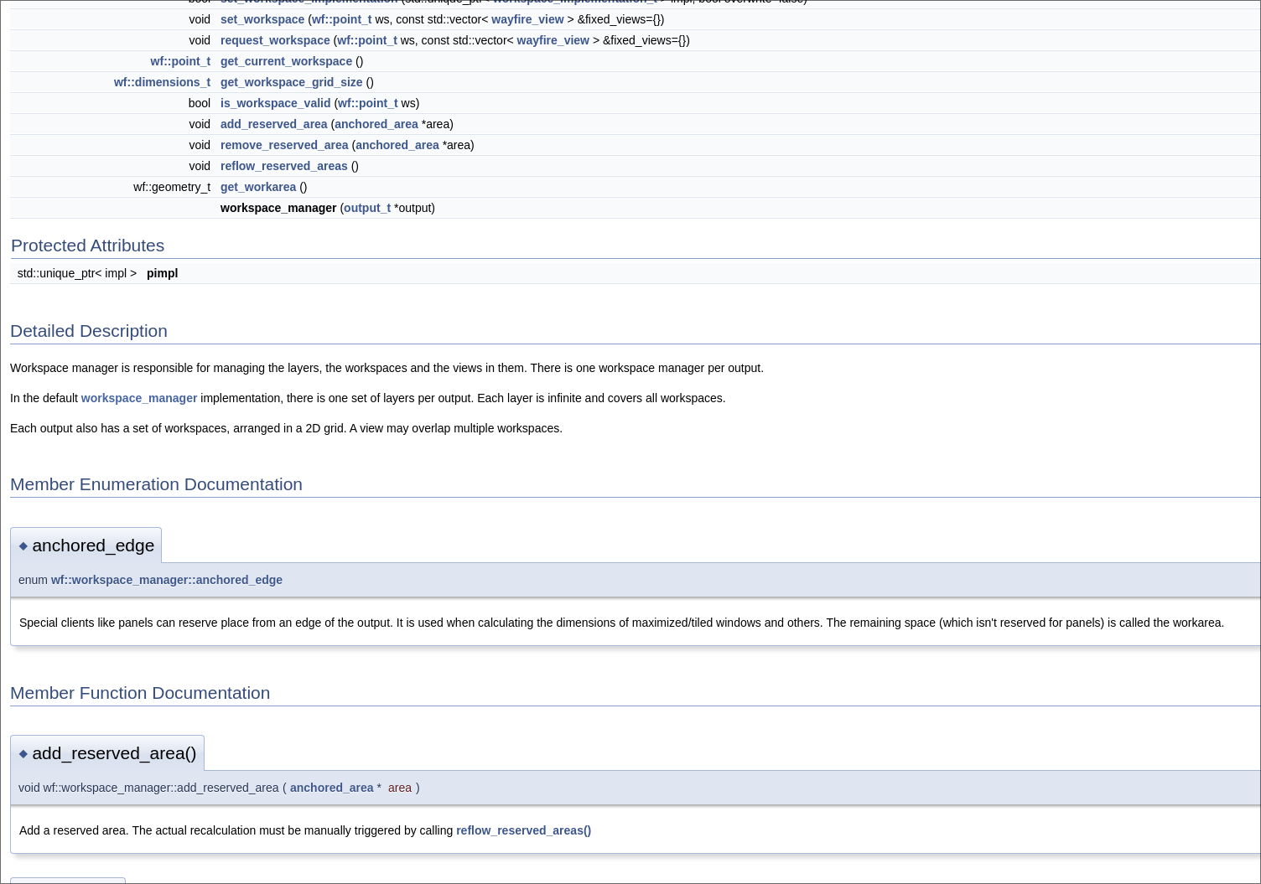The image size is (1261, 884).
Task: Open the wf::point_t type documentation
Action: point(180,61)
